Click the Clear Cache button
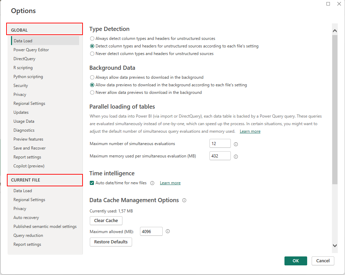345x275 pixels. pos(106,220)
